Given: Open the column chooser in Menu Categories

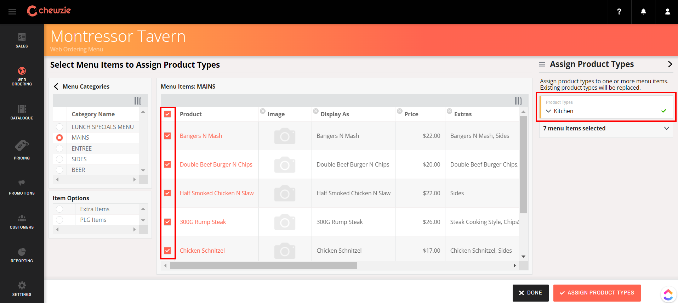Looking at the screenshot, I should click(x=137, y=101).
